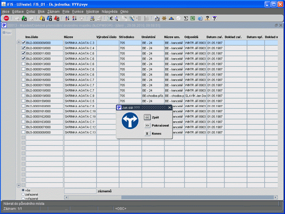Click the greyed clock icon in toolbar
The width and height of the screenshot is (285, 214).
pos(178,18)
